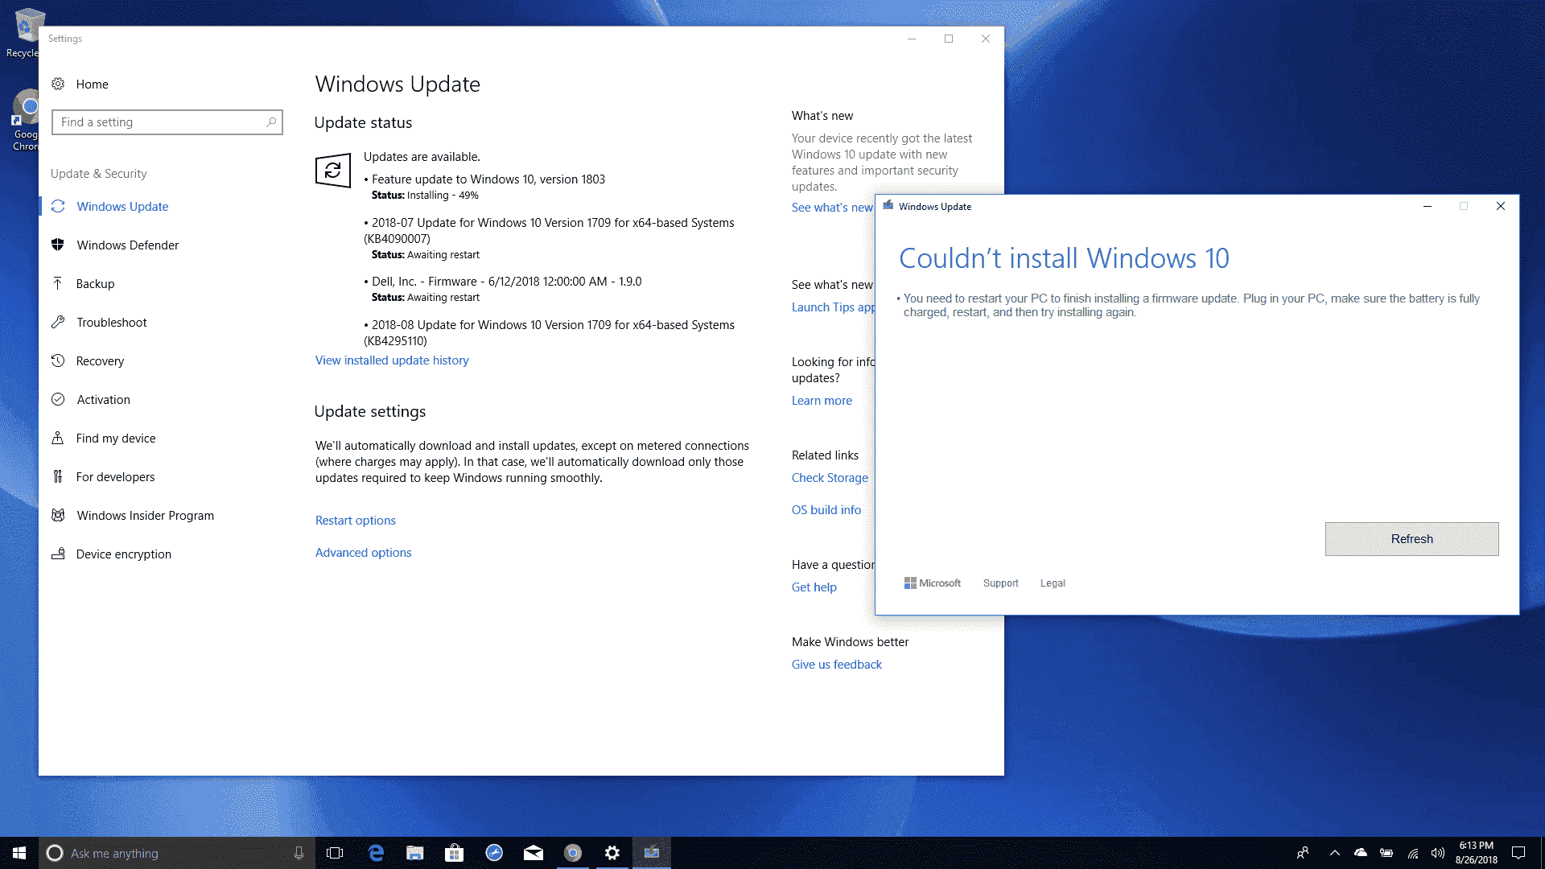Open the Action Center notifications icon

[x=1518, y=853]
